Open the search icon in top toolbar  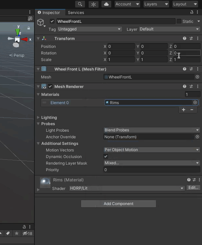[80, 4]
